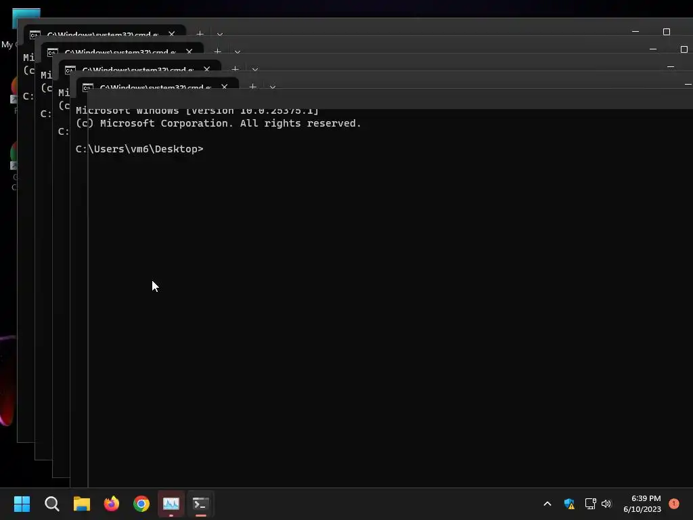
Task: Click the plus button in the second-from-back Terminal window
Action: 217,51
